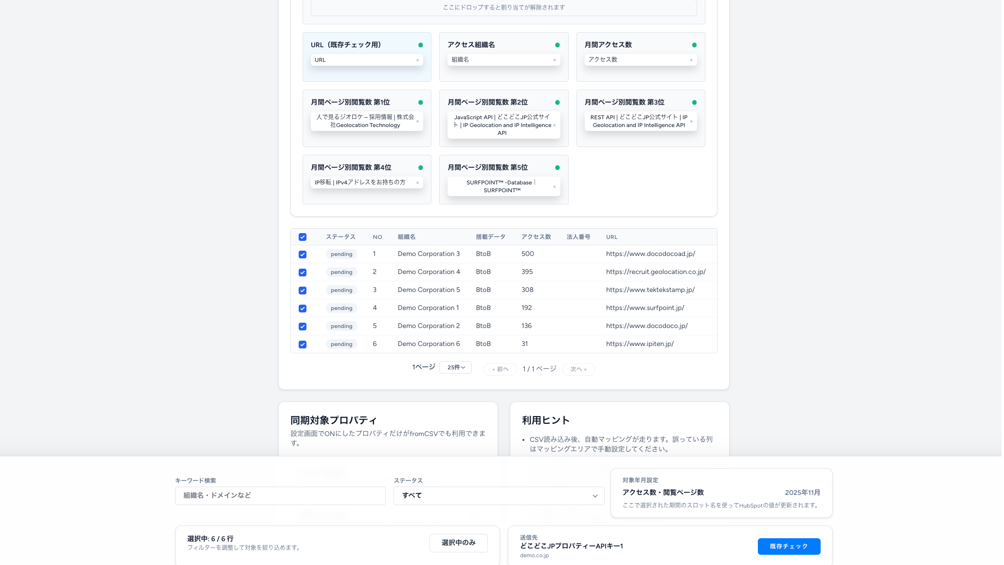Image resolution: width=1004 pixels, height=565 pixels.
Task: Click the 1 / 1 ページ indicator
Action: 539,369
